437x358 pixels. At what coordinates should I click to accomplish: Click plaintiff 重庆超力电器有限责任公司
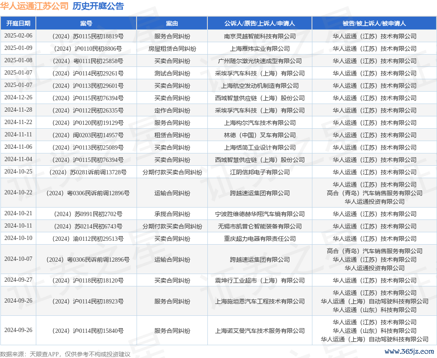[x=260, y=239]
